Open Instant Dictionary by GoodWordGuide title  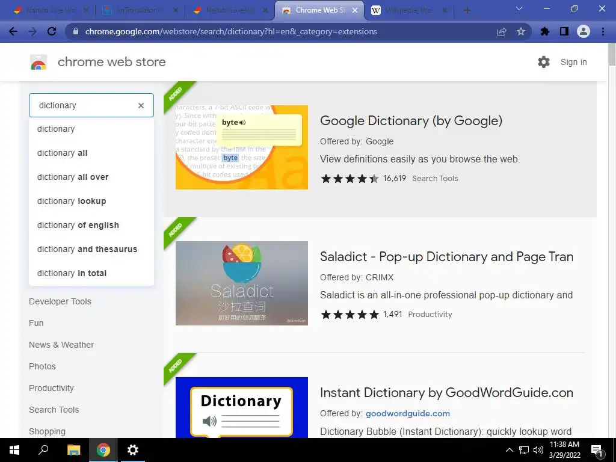point(446,392)
